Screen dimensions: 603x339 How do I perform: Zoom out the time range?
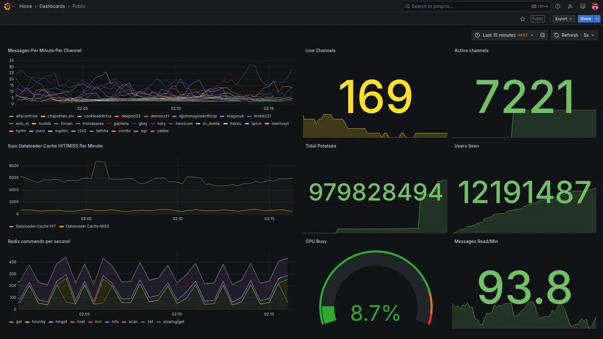pos(543,35)
